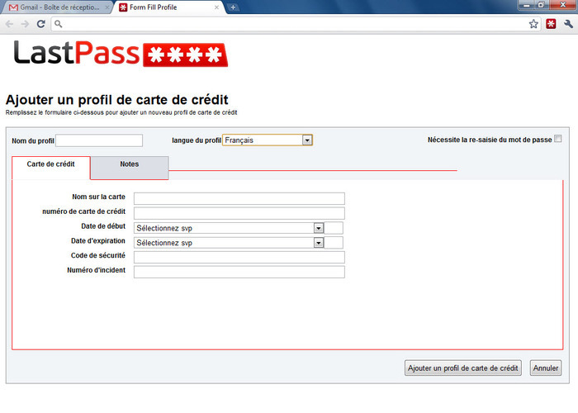Focus the Code de sécurité field
The image size is (578, 413).
239,257
